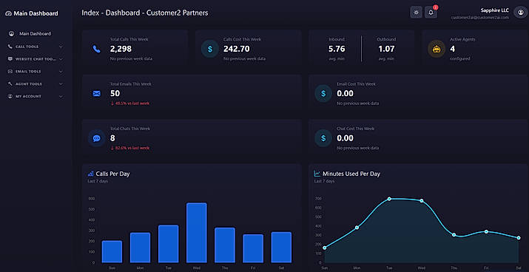Click the 5.76 inbound average value

[337, 49]
